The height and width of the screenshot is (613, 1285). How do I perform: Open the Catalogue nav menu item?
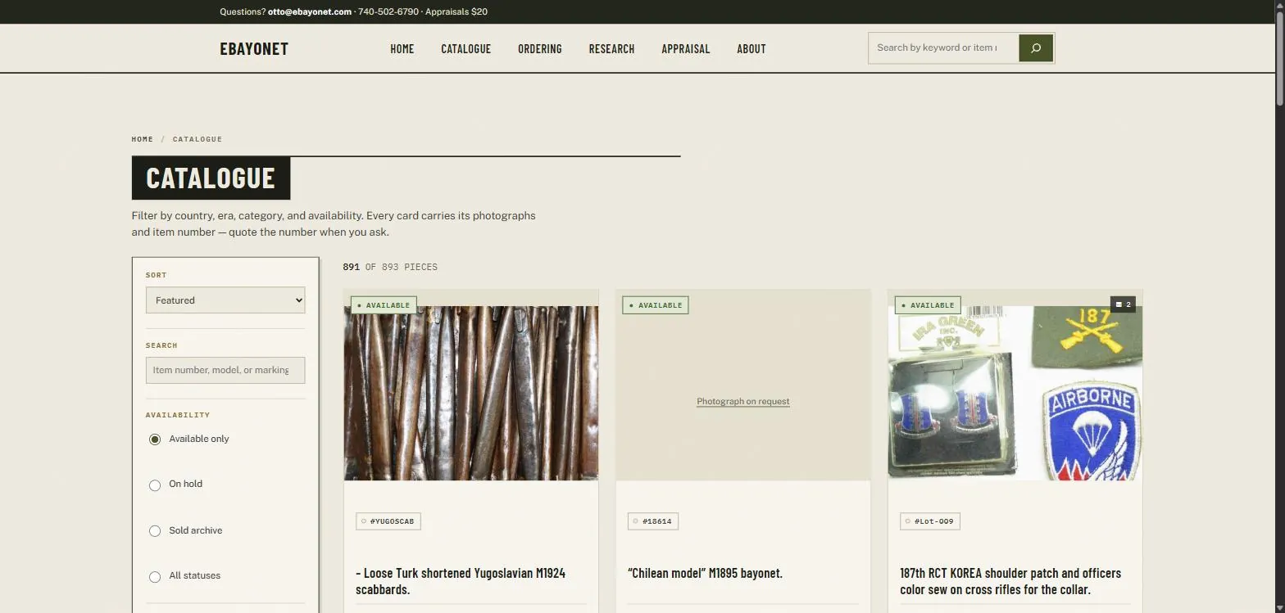click(x=465, y=49)
